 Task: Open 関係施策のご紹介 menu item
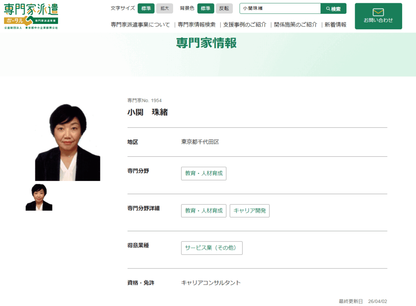[295, 25]
